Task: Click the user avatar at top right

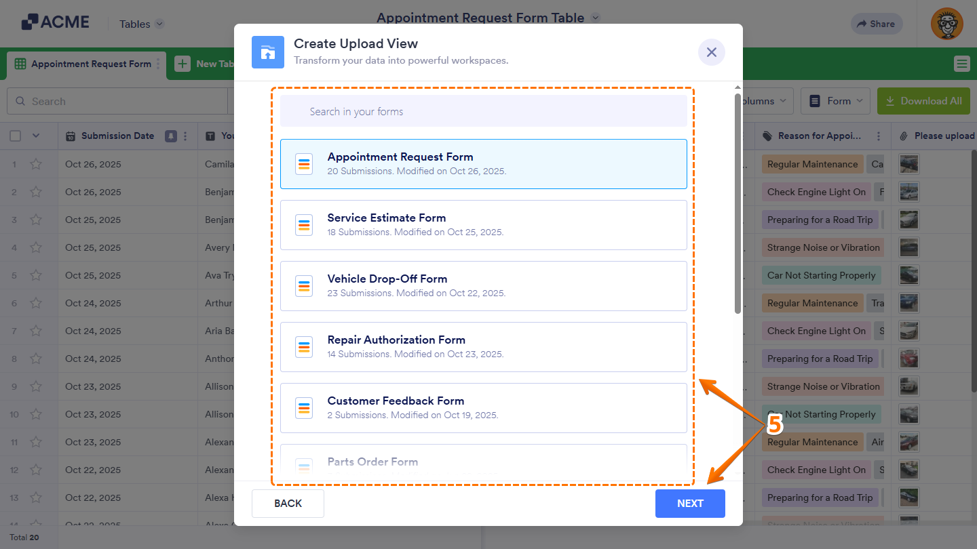Action: coord(946,24)
